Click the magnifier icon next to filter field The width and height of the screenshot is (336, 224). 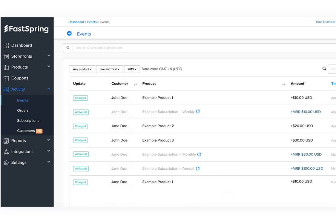(x=324, y=69)
